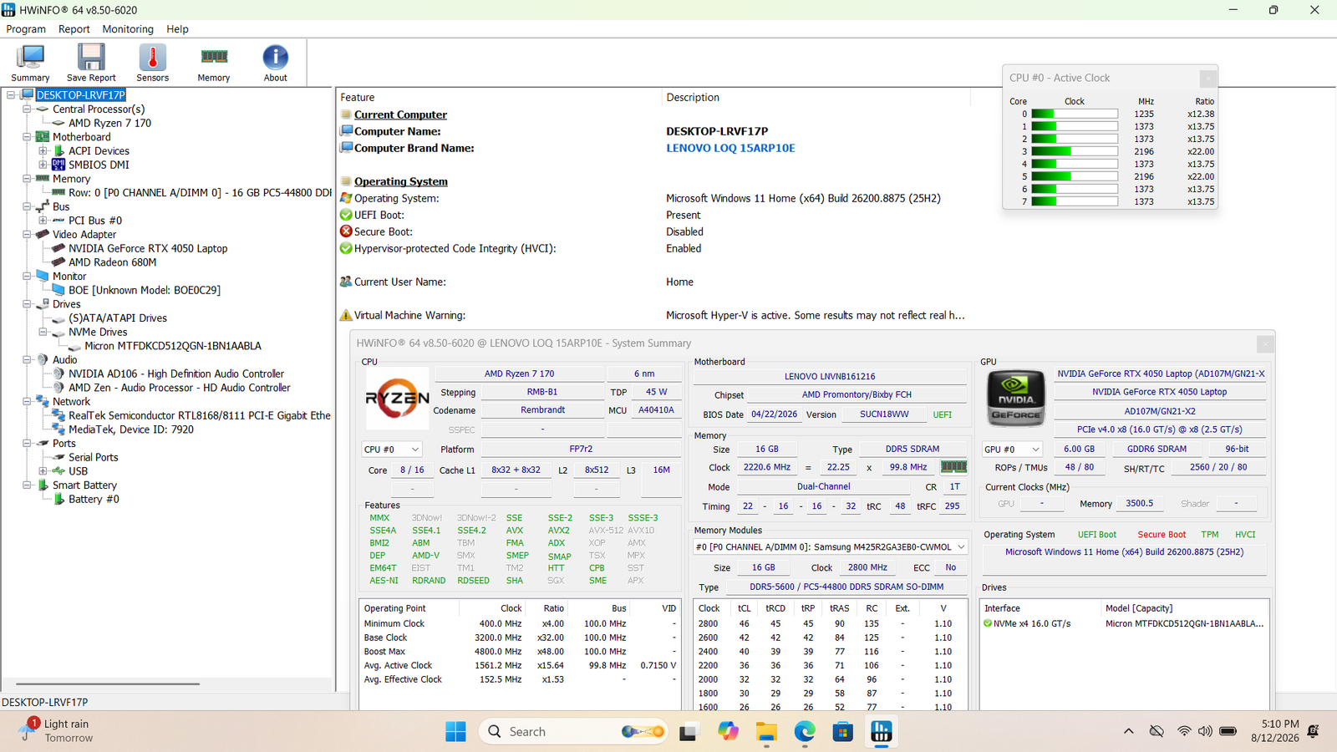The image size is (1337, 752).
Task: Select AMD Radeon 680M in the tree
Action: pos(112,262)
